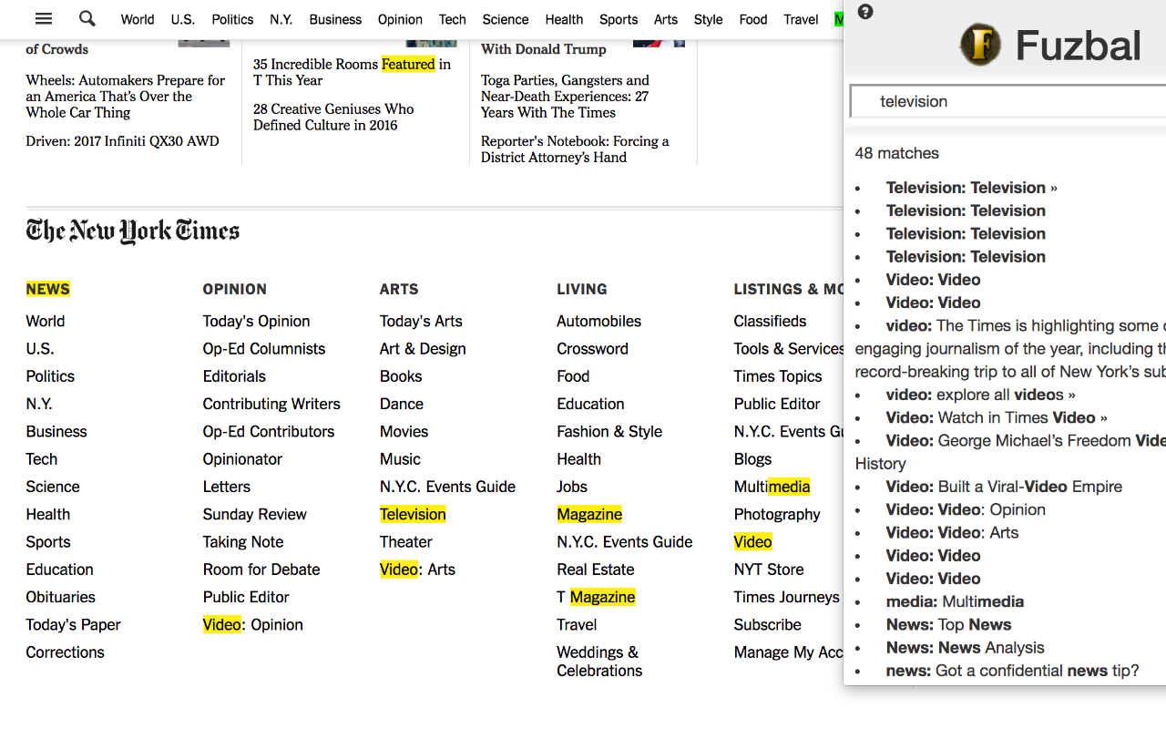
Task: Open Style in the top navigation
Action: coord(708,19)
